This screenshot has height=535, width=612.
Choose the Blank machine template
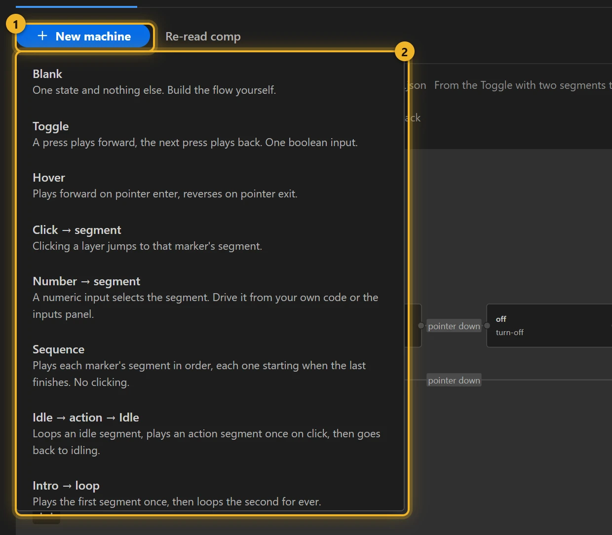210,82
